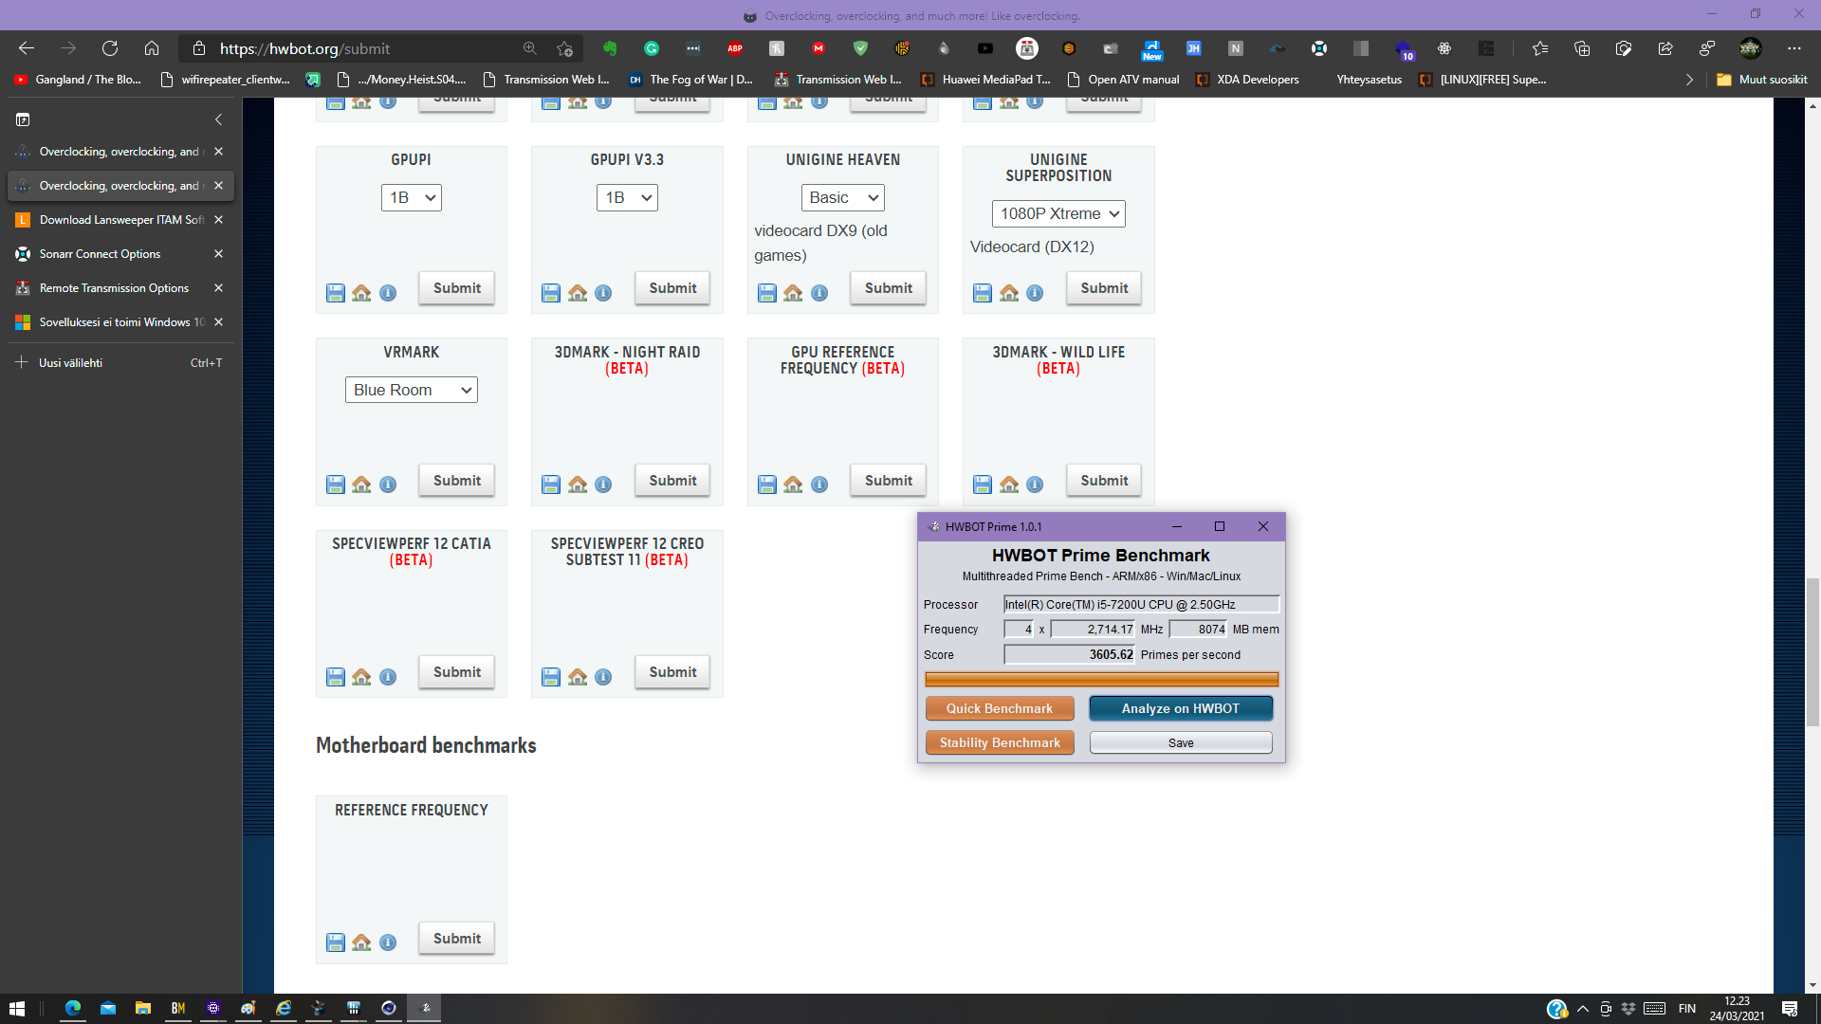
Task: Open the Unigine Heaven Basic dropdown
Action: point(842,197)
